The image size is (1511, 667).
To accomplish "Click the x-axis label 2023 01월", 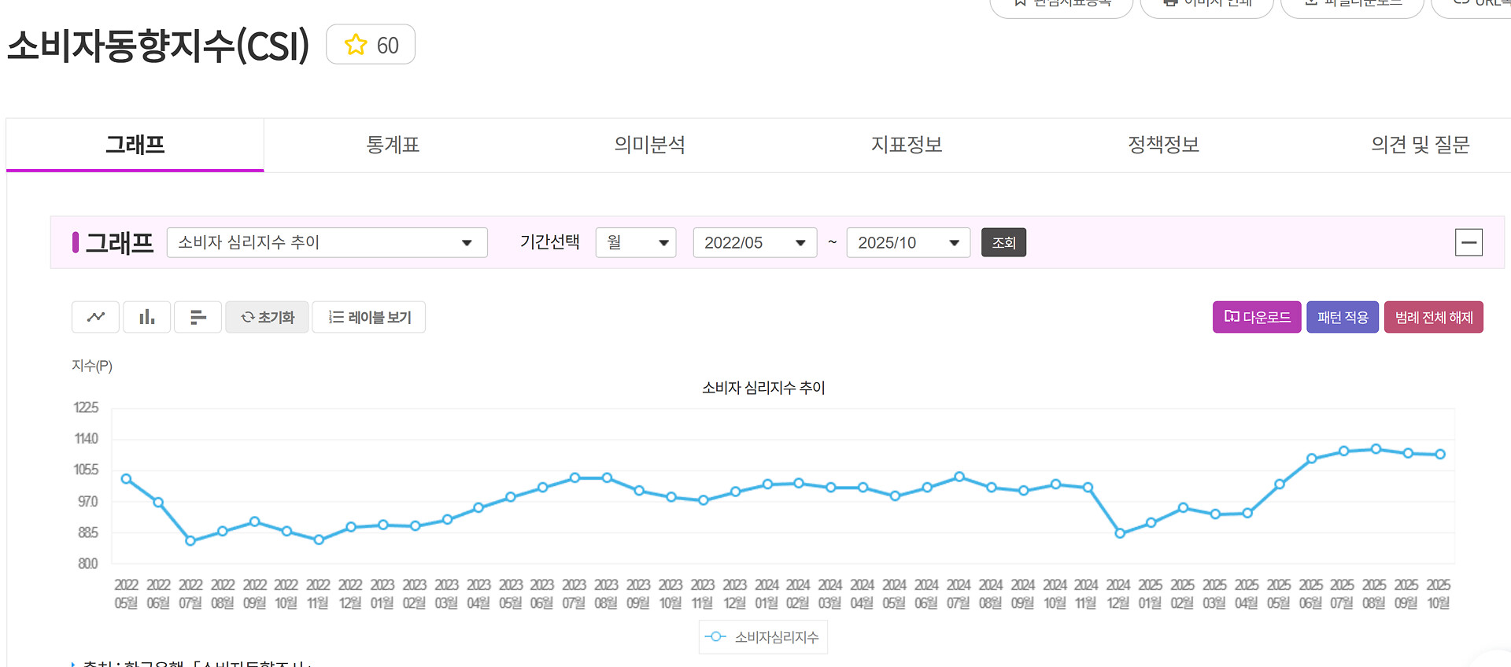I will coord(382,594).
